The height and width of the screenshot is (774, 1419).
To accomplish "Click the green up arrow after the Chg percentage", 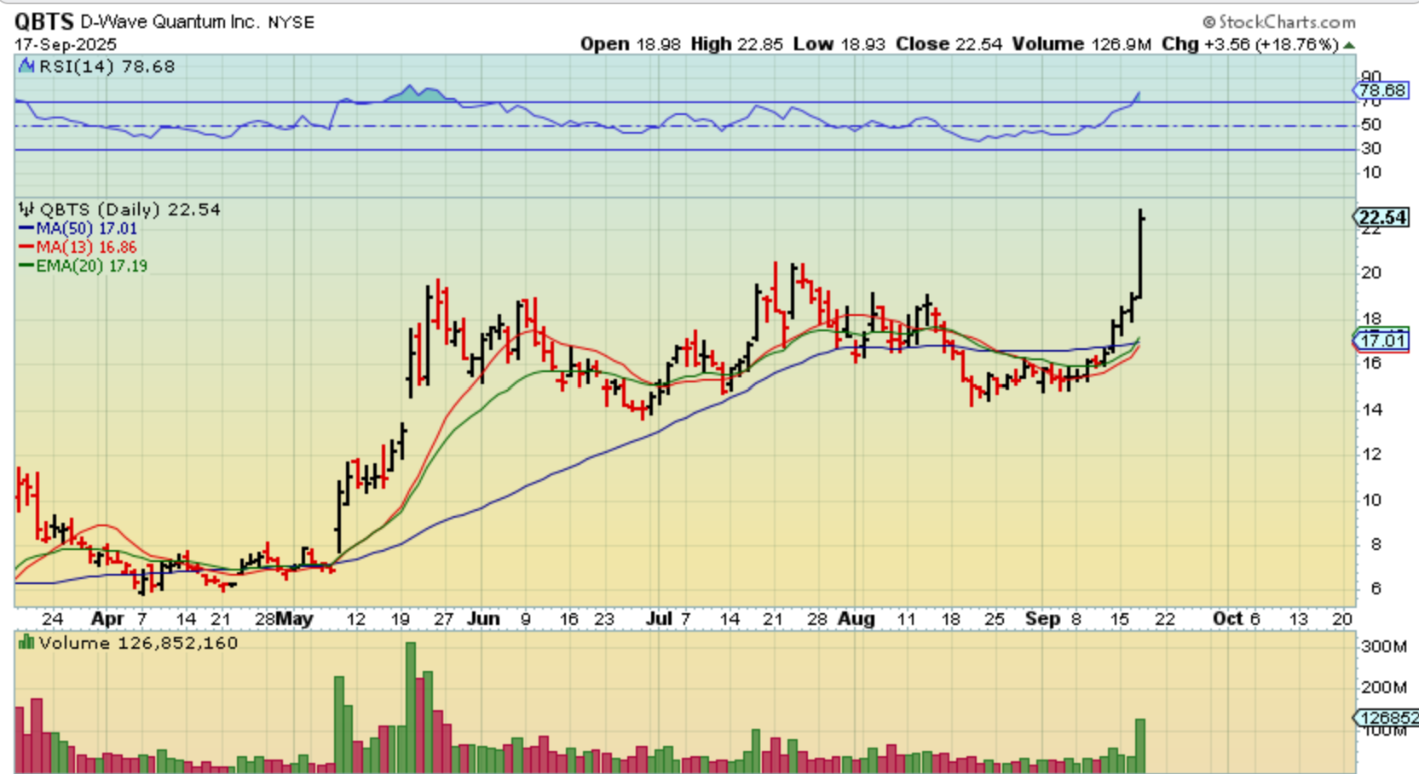I will [x=1349, y=45].
